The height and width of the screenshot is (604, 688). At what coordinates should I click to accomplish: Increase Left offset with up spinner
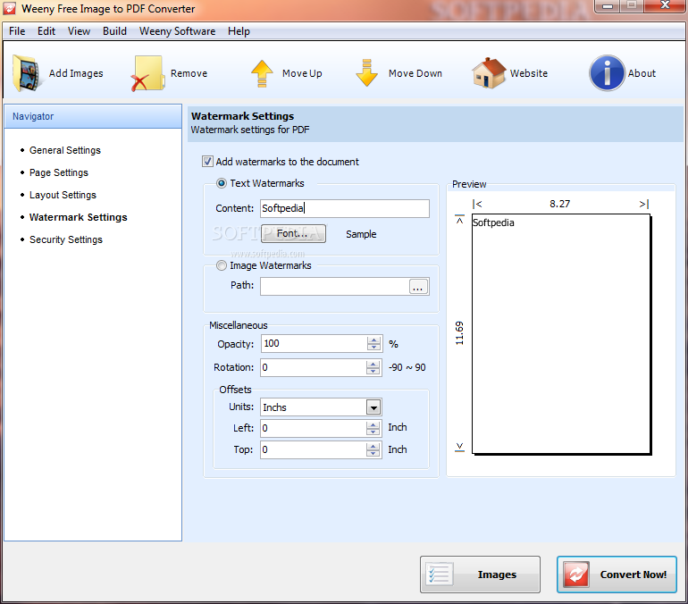pos(373,424)
